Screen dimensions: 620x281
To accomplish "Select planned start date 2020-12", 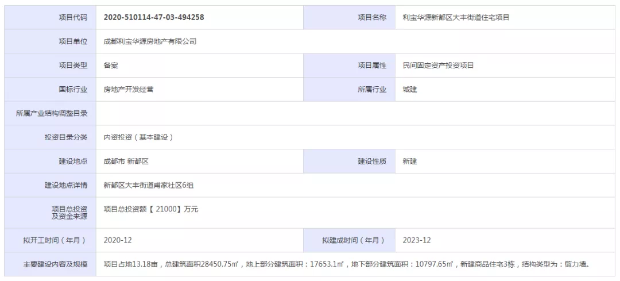I will tap(118, 240).
